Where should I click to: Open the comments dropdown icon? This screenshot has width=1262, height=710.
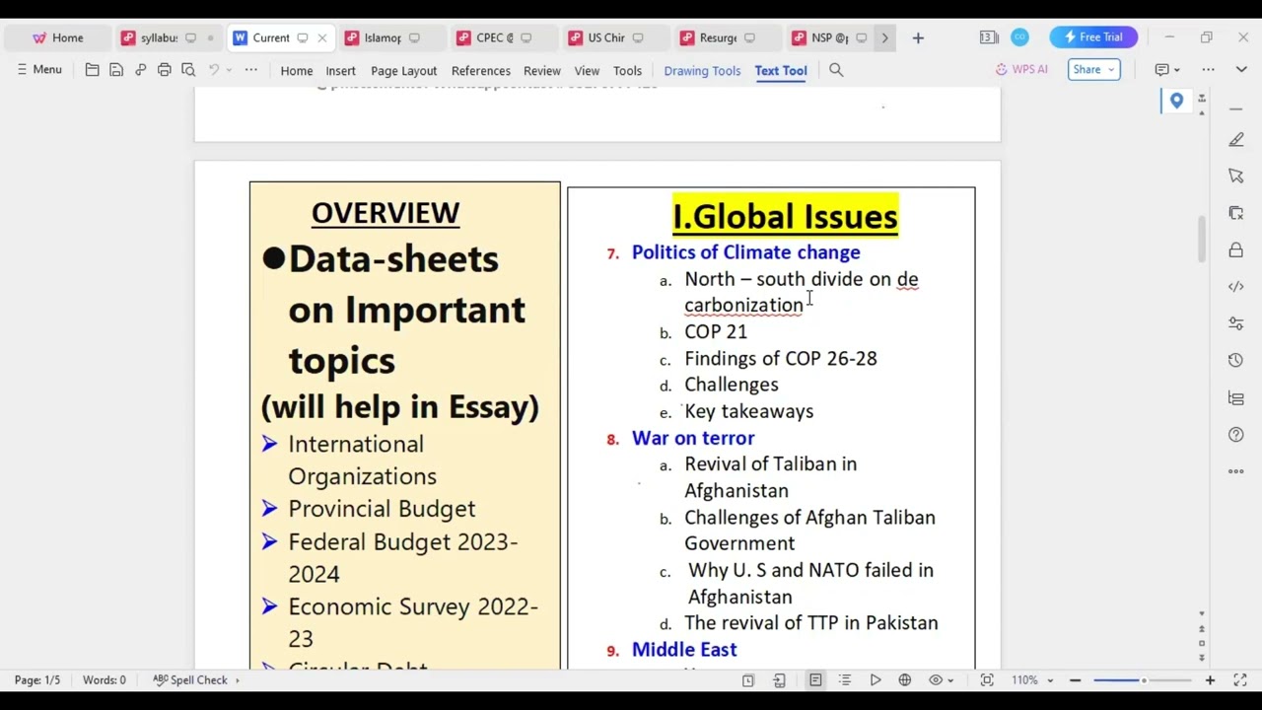pos(1168,69)
